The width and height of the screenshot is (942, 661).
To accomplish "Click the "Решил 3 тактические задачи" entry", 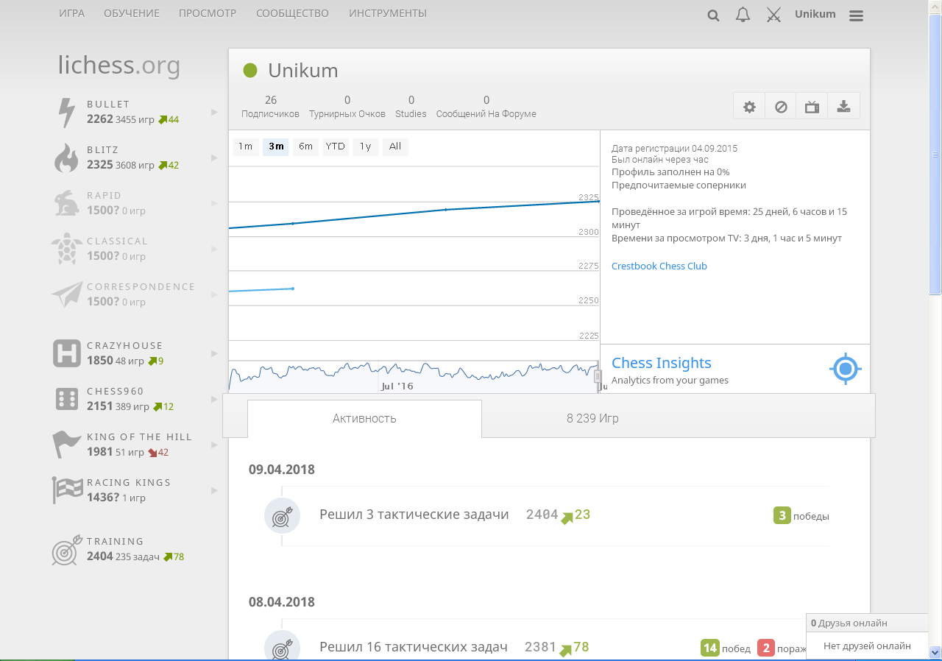I will 414,515.
